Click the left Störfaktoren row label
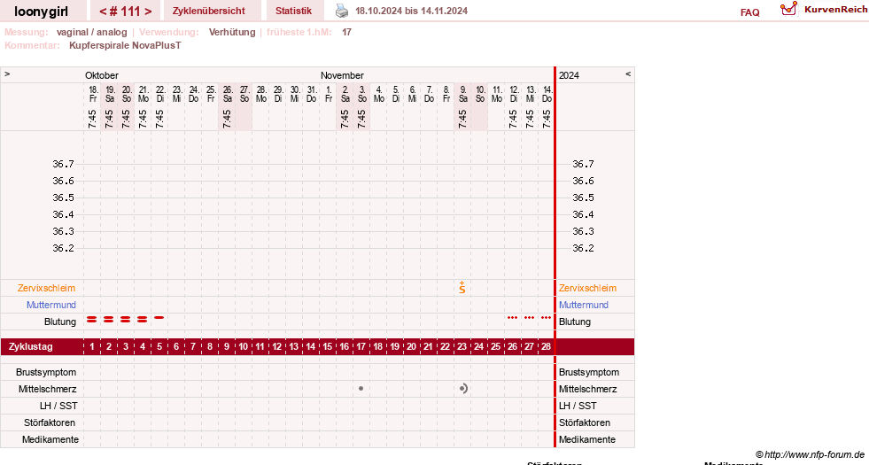The width and height of the screenshot is (869, 465). (50, 422)
